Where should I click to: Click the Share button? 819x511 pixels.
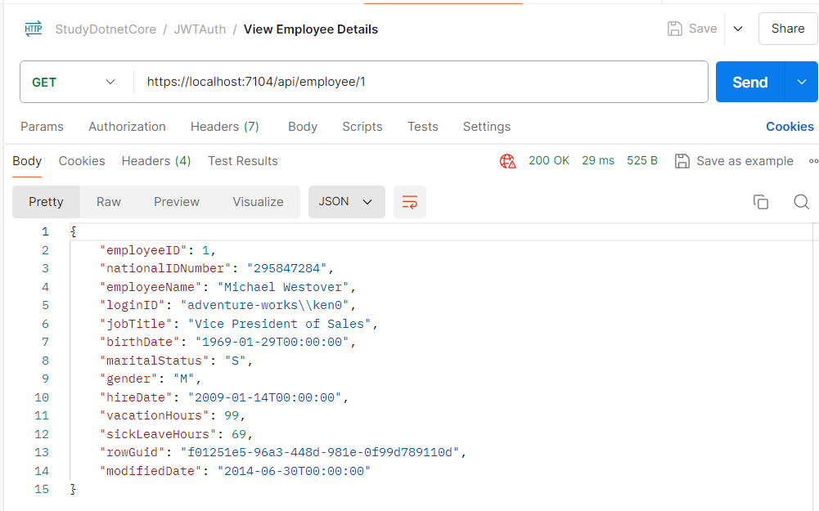[x=788, y=29]
